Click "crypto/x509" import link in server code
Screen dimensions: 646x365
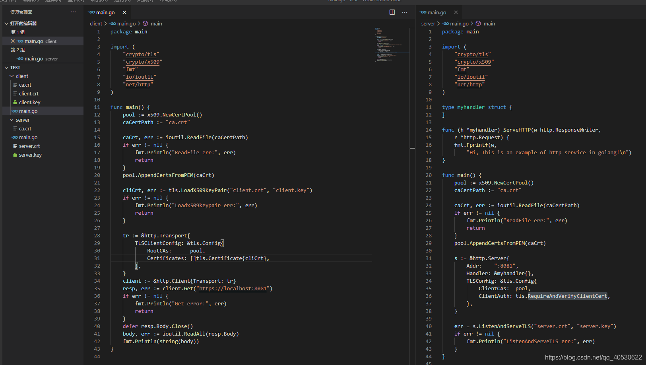(x=474, y=62)
